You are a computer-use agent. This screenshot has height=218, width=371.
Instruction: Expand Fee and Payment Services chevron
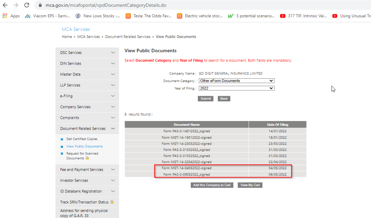coord(113,169)
